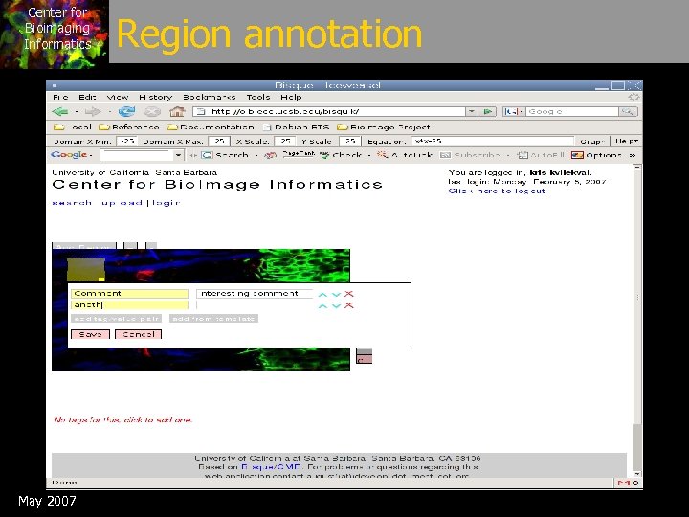
Task: Click the Google toolbar Search button
Action: [225, 155]
